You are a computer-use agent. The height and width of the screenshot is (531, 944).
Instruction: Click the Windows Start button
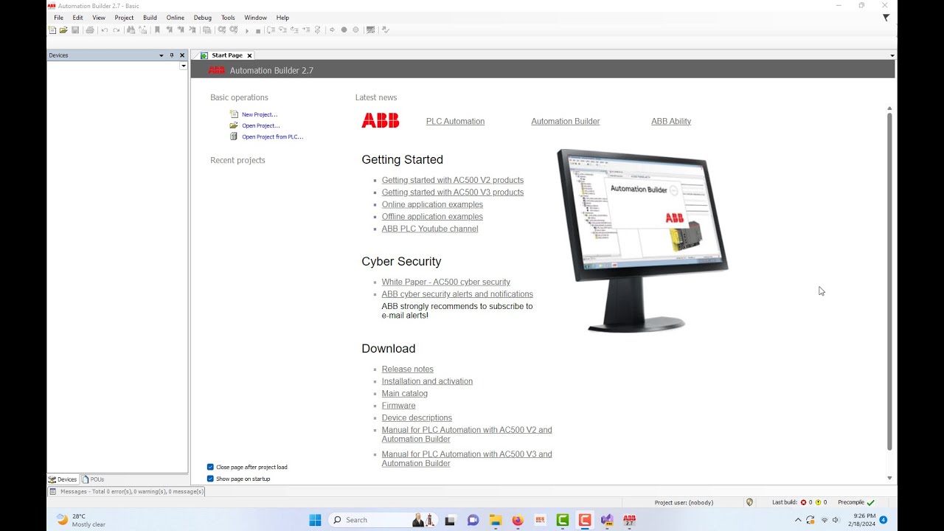(315, 520)
